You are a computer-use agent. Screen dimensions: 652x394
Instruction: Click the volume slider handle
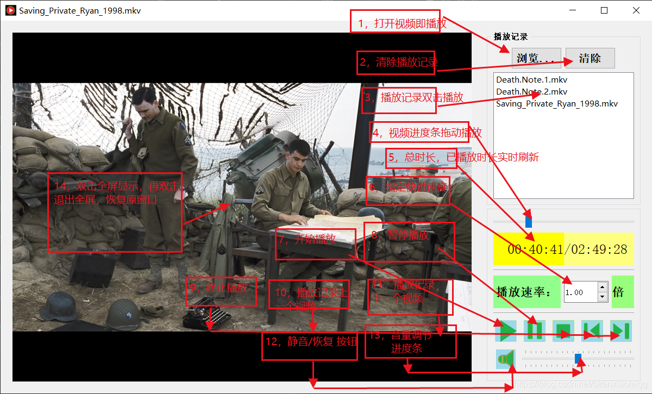pos(578,359)
